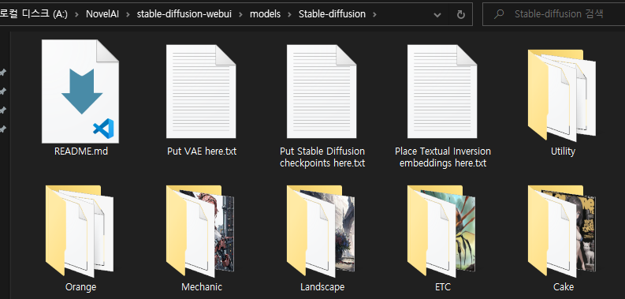Expand chevron after models breadcrumb

[x=289, y=14]
